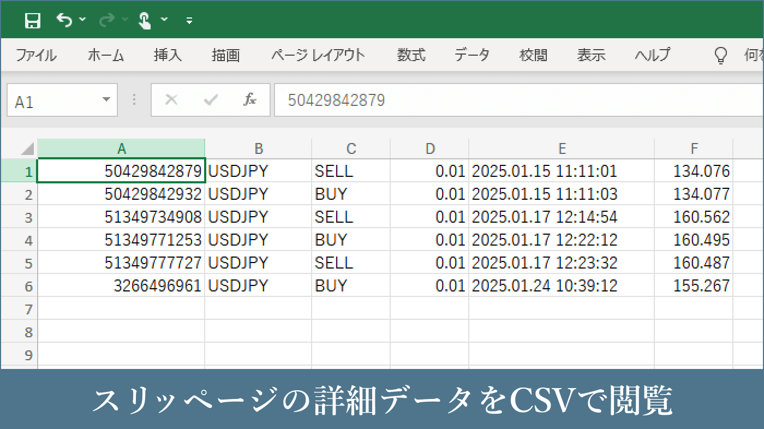The width and height of the screenshot is (764, 429).
Task: Click BUY cell in row 2
Action: [351, 194]
